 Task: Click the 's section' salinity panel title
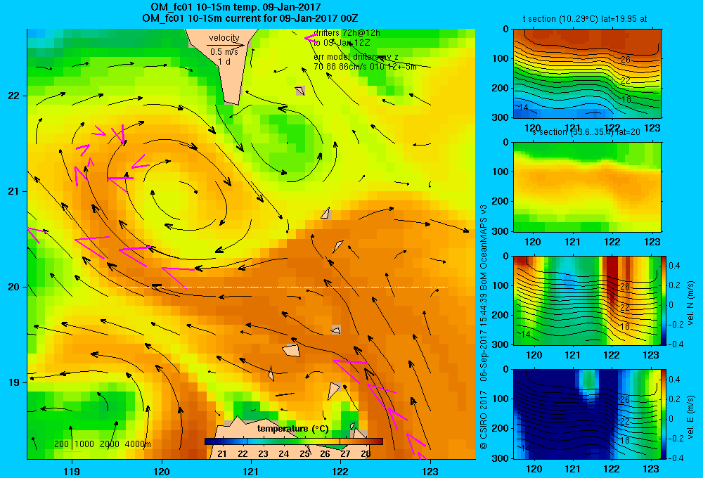586,132
